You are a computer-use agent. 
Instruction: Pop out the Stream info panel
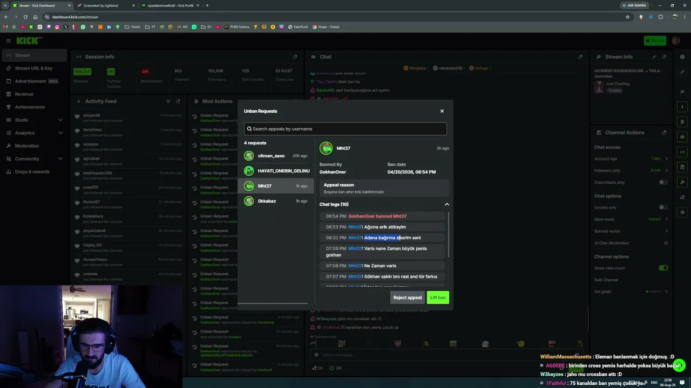point(664,57)
